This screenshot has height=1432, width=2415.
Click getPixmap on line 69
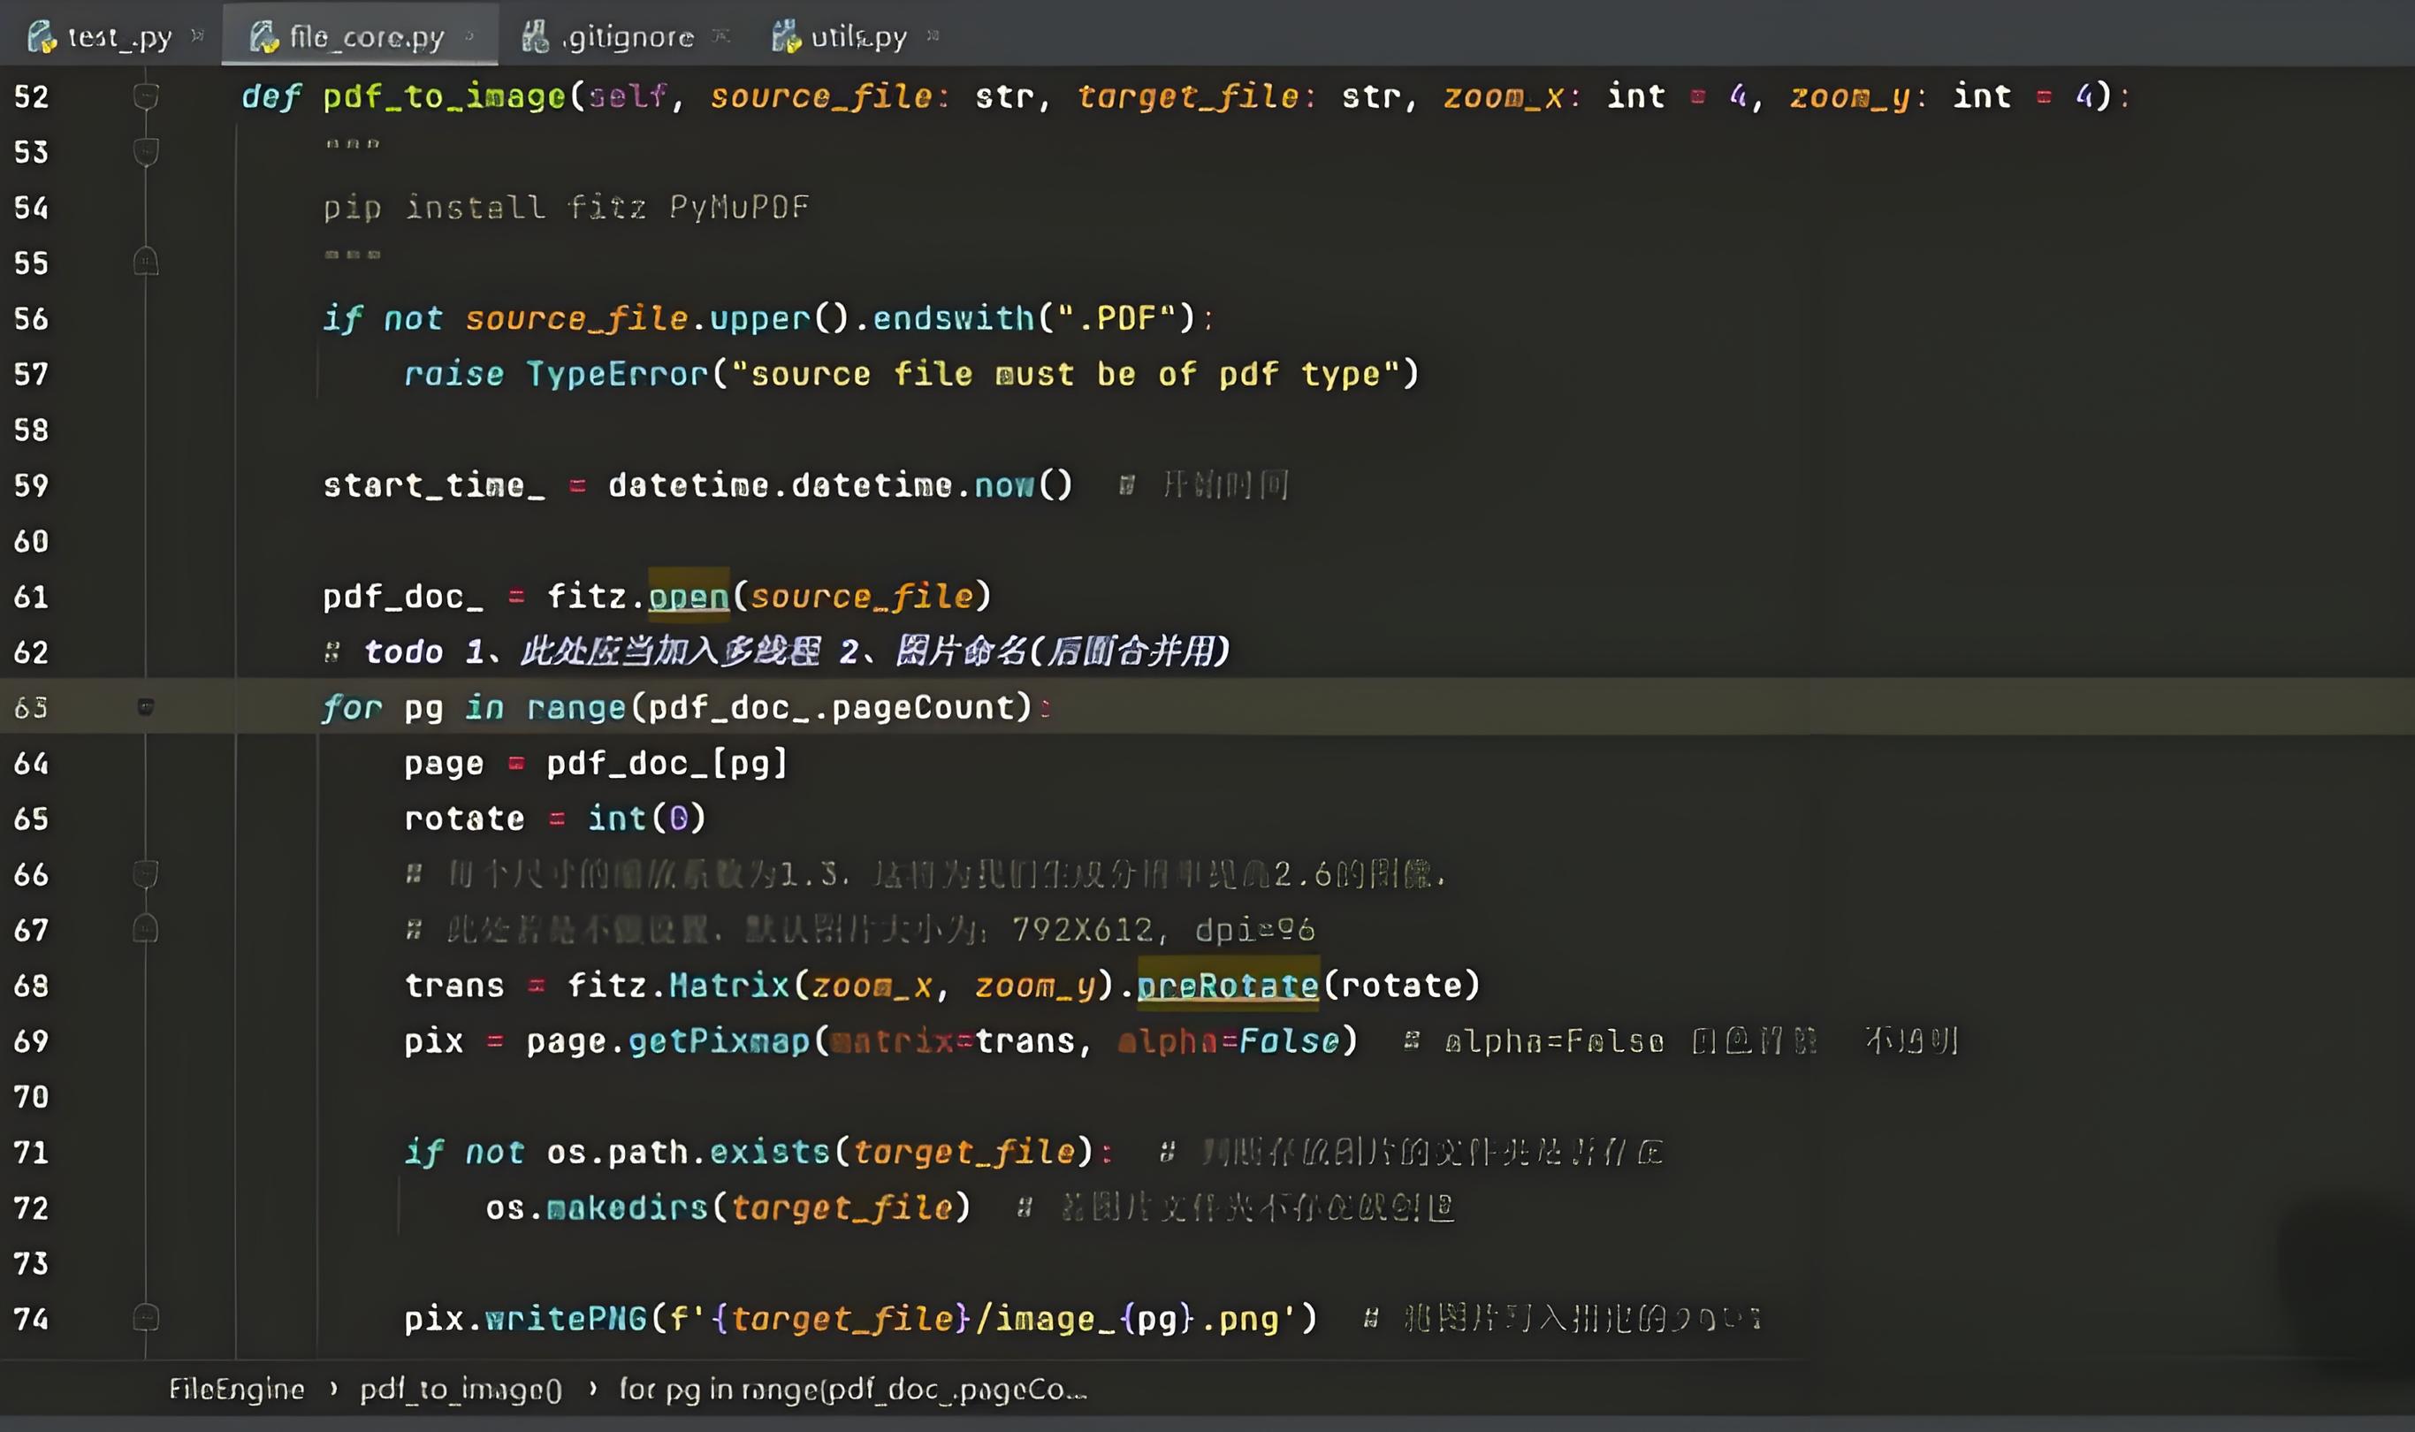tap(719, 1041)
